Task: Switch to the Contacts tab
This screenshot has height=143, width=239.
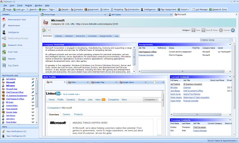Action: [92, 36]
